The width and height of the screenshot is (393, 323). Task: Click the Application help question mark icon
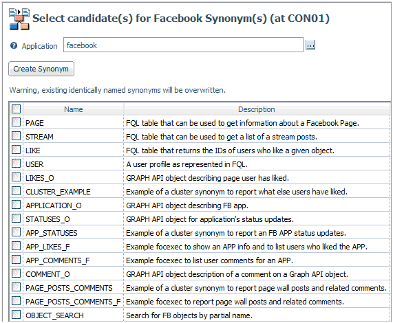pyautogui.click(x=14, y=45)
